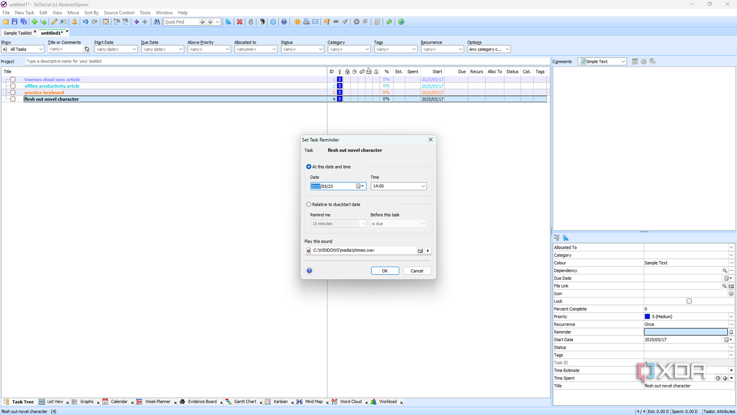Click the green plus New Task icon
The height and width of the screenshot is (415, 737).
[34, 22]
